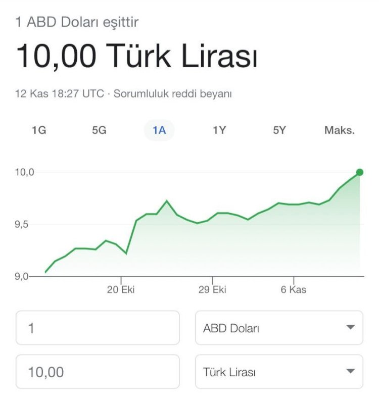Select the 5G chart range
The image size is (379, 401).
click(x=99, y=130)
